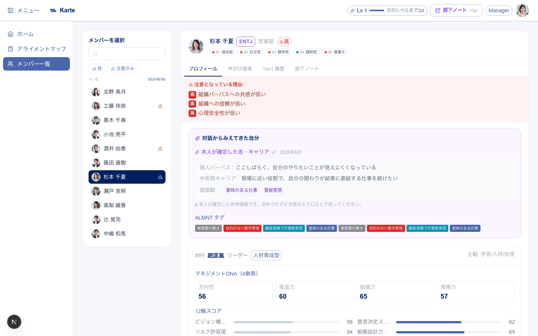Click warning icon on 杉本 千夏 row
Viewport: 538px width, 336px height.
click(x=160, y=177)
